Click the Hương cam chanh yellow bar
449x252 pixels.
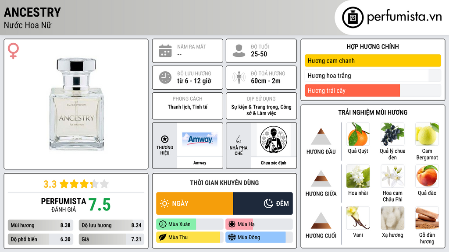coord(373,60)
